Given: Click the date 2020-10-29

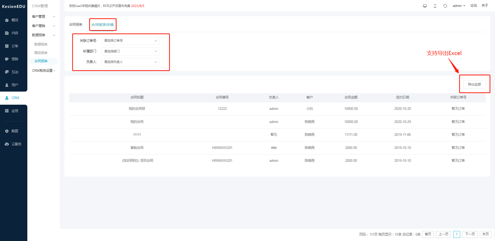Looking at the screenshot, I should (x=403, y=122).
